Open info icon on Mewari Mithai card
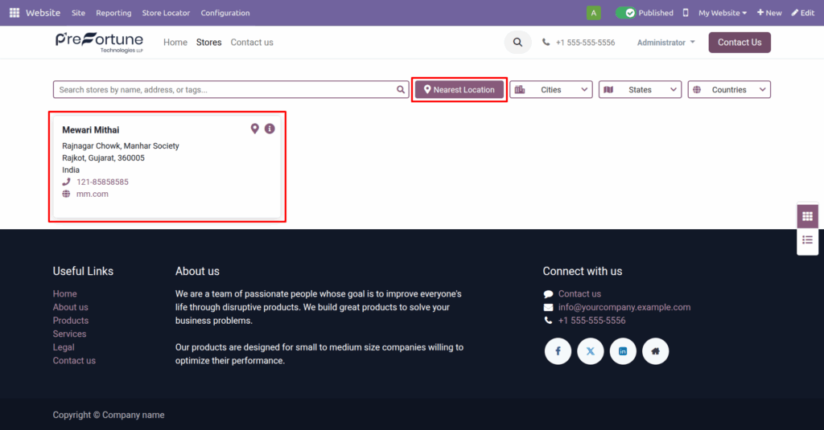824x430 pixels. [x=270, y=129]
